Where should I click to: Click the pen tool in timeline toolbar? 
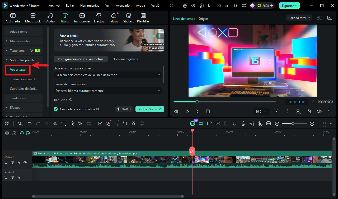[80, 124]
